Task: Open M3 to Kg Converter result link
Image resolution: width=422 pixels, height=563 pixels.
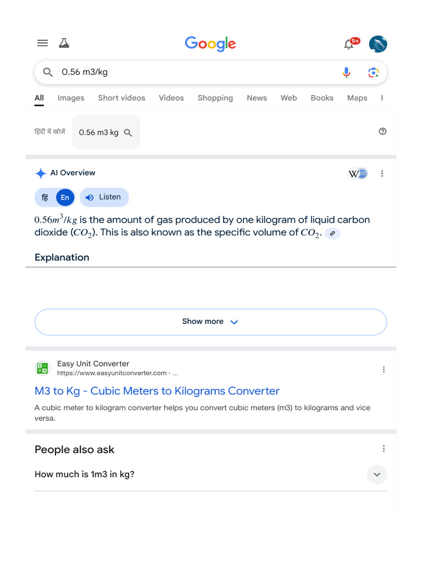Action: [157, 391]
